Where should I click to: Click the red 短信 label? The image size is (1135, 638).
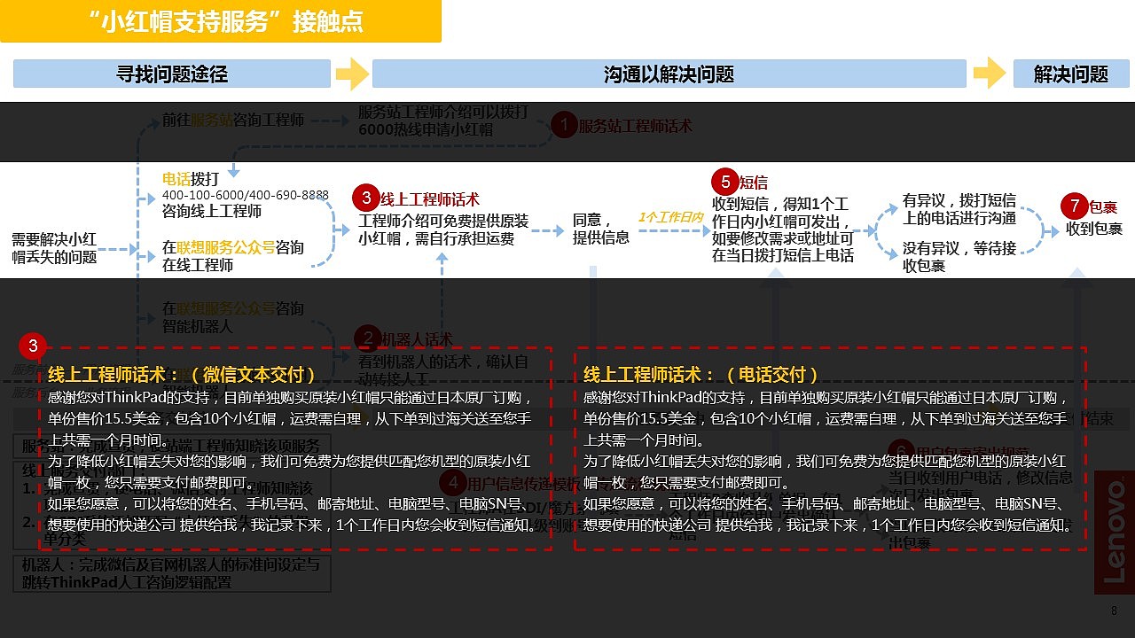pyautogui.click(x=754, y=183)
